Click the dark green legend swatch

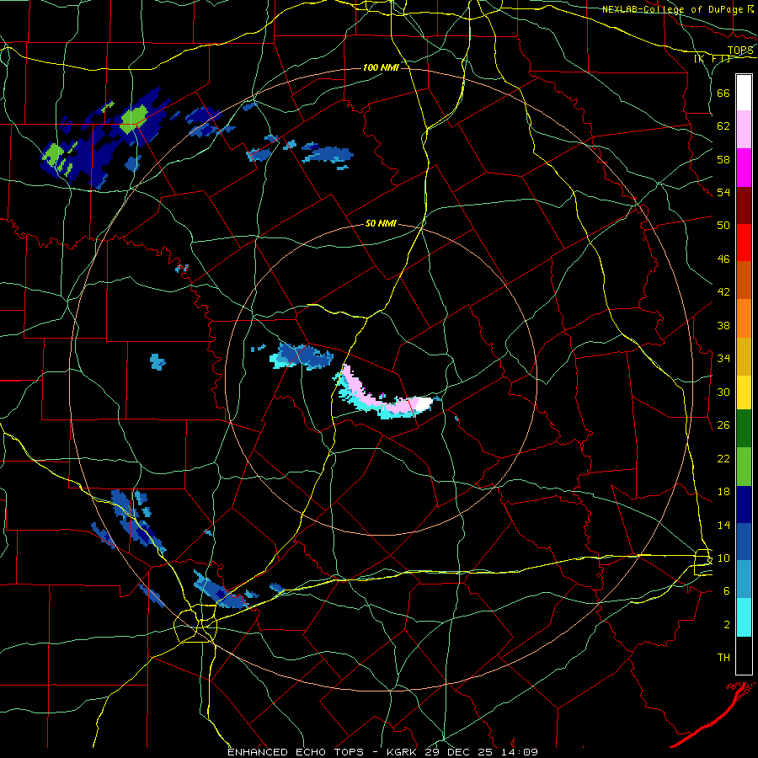pos(744,428)
